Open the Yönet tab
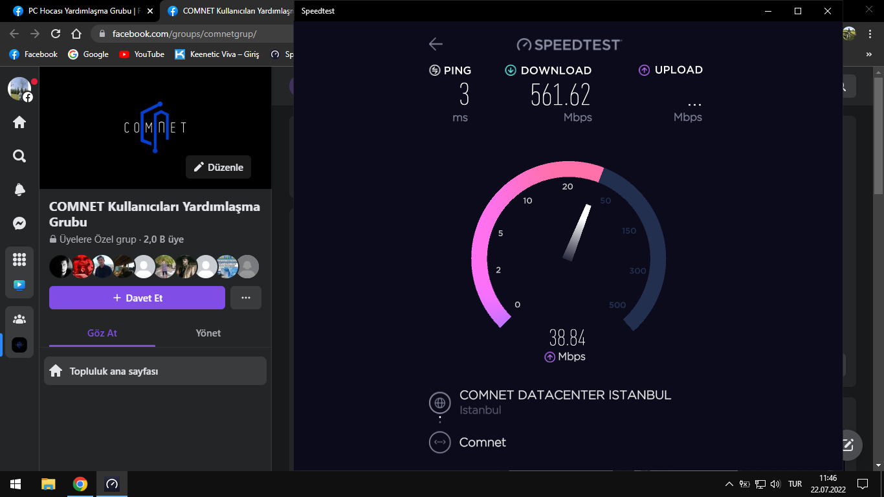884x497 pixels. tap(208, 333)
